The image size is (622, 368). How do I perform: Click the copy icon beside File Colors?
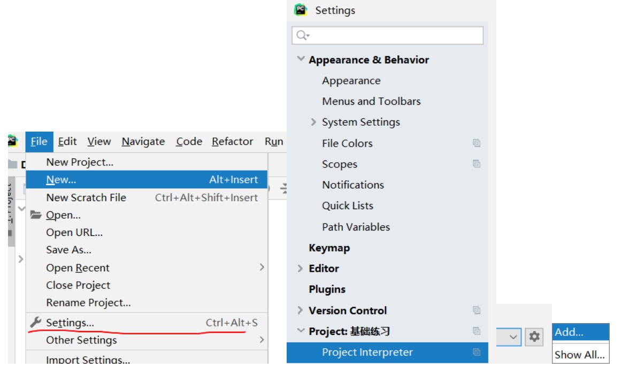pyautogui.click(x=477, y=143)
